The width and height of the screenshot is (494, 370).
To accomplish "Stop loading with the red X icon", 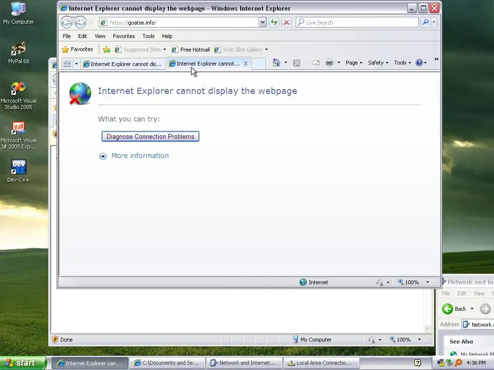I will click(287, 22).
